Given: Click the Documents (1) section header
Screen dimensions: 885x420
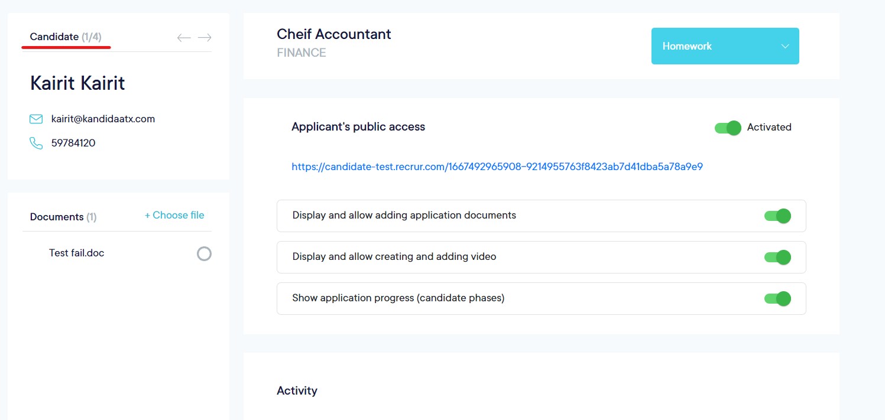Looking at the screenshot, I should pyautogui.click(x=63, y=217).
